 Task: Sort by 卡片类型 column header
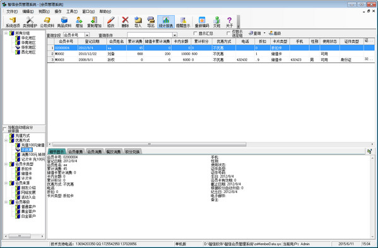point(280,42)
